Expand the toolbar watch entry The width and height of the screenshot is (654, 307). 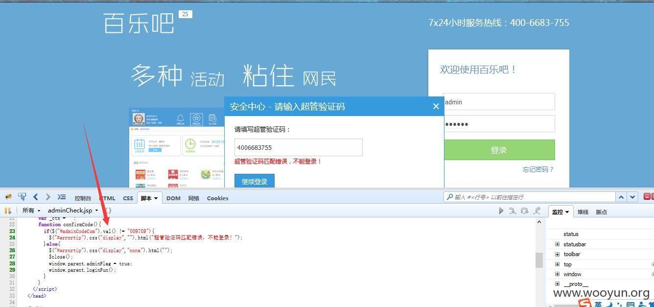(x=557, y=254)
